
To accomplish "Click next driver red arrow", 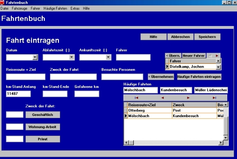I will (x=217, y=56).
